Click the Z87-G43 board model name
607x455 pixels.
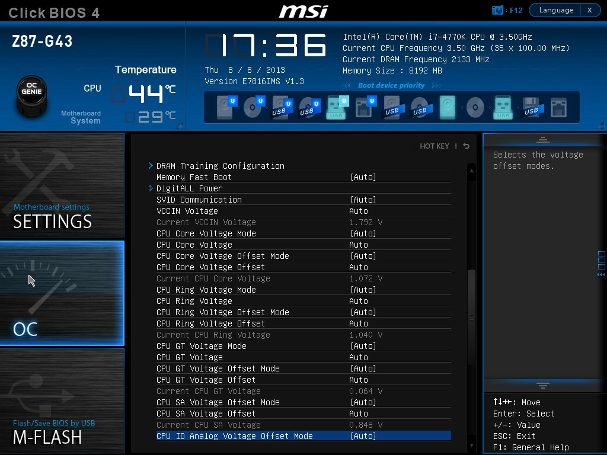click(x=42, y=41)
